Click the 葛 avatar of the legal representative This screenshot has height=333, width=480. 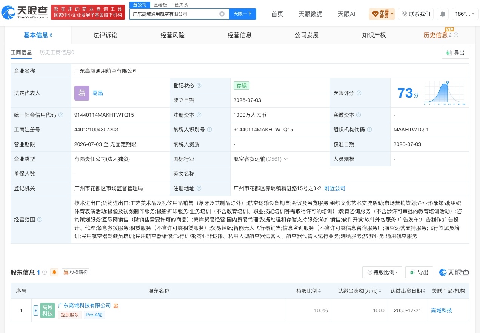(x=82, y=93)
